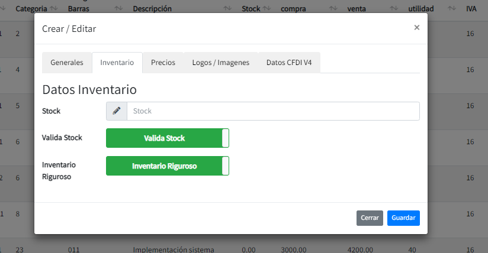Toggle the Valida Stock switch

click(x=167, y=138)
